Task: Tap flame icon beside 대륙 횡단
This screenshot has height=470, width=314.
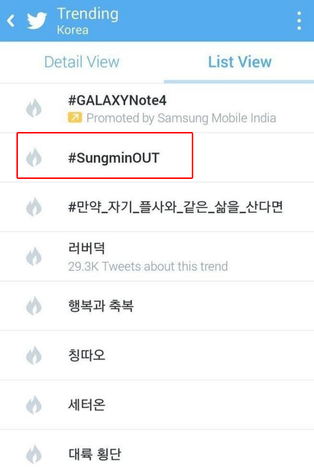Action: click(34, 455)
